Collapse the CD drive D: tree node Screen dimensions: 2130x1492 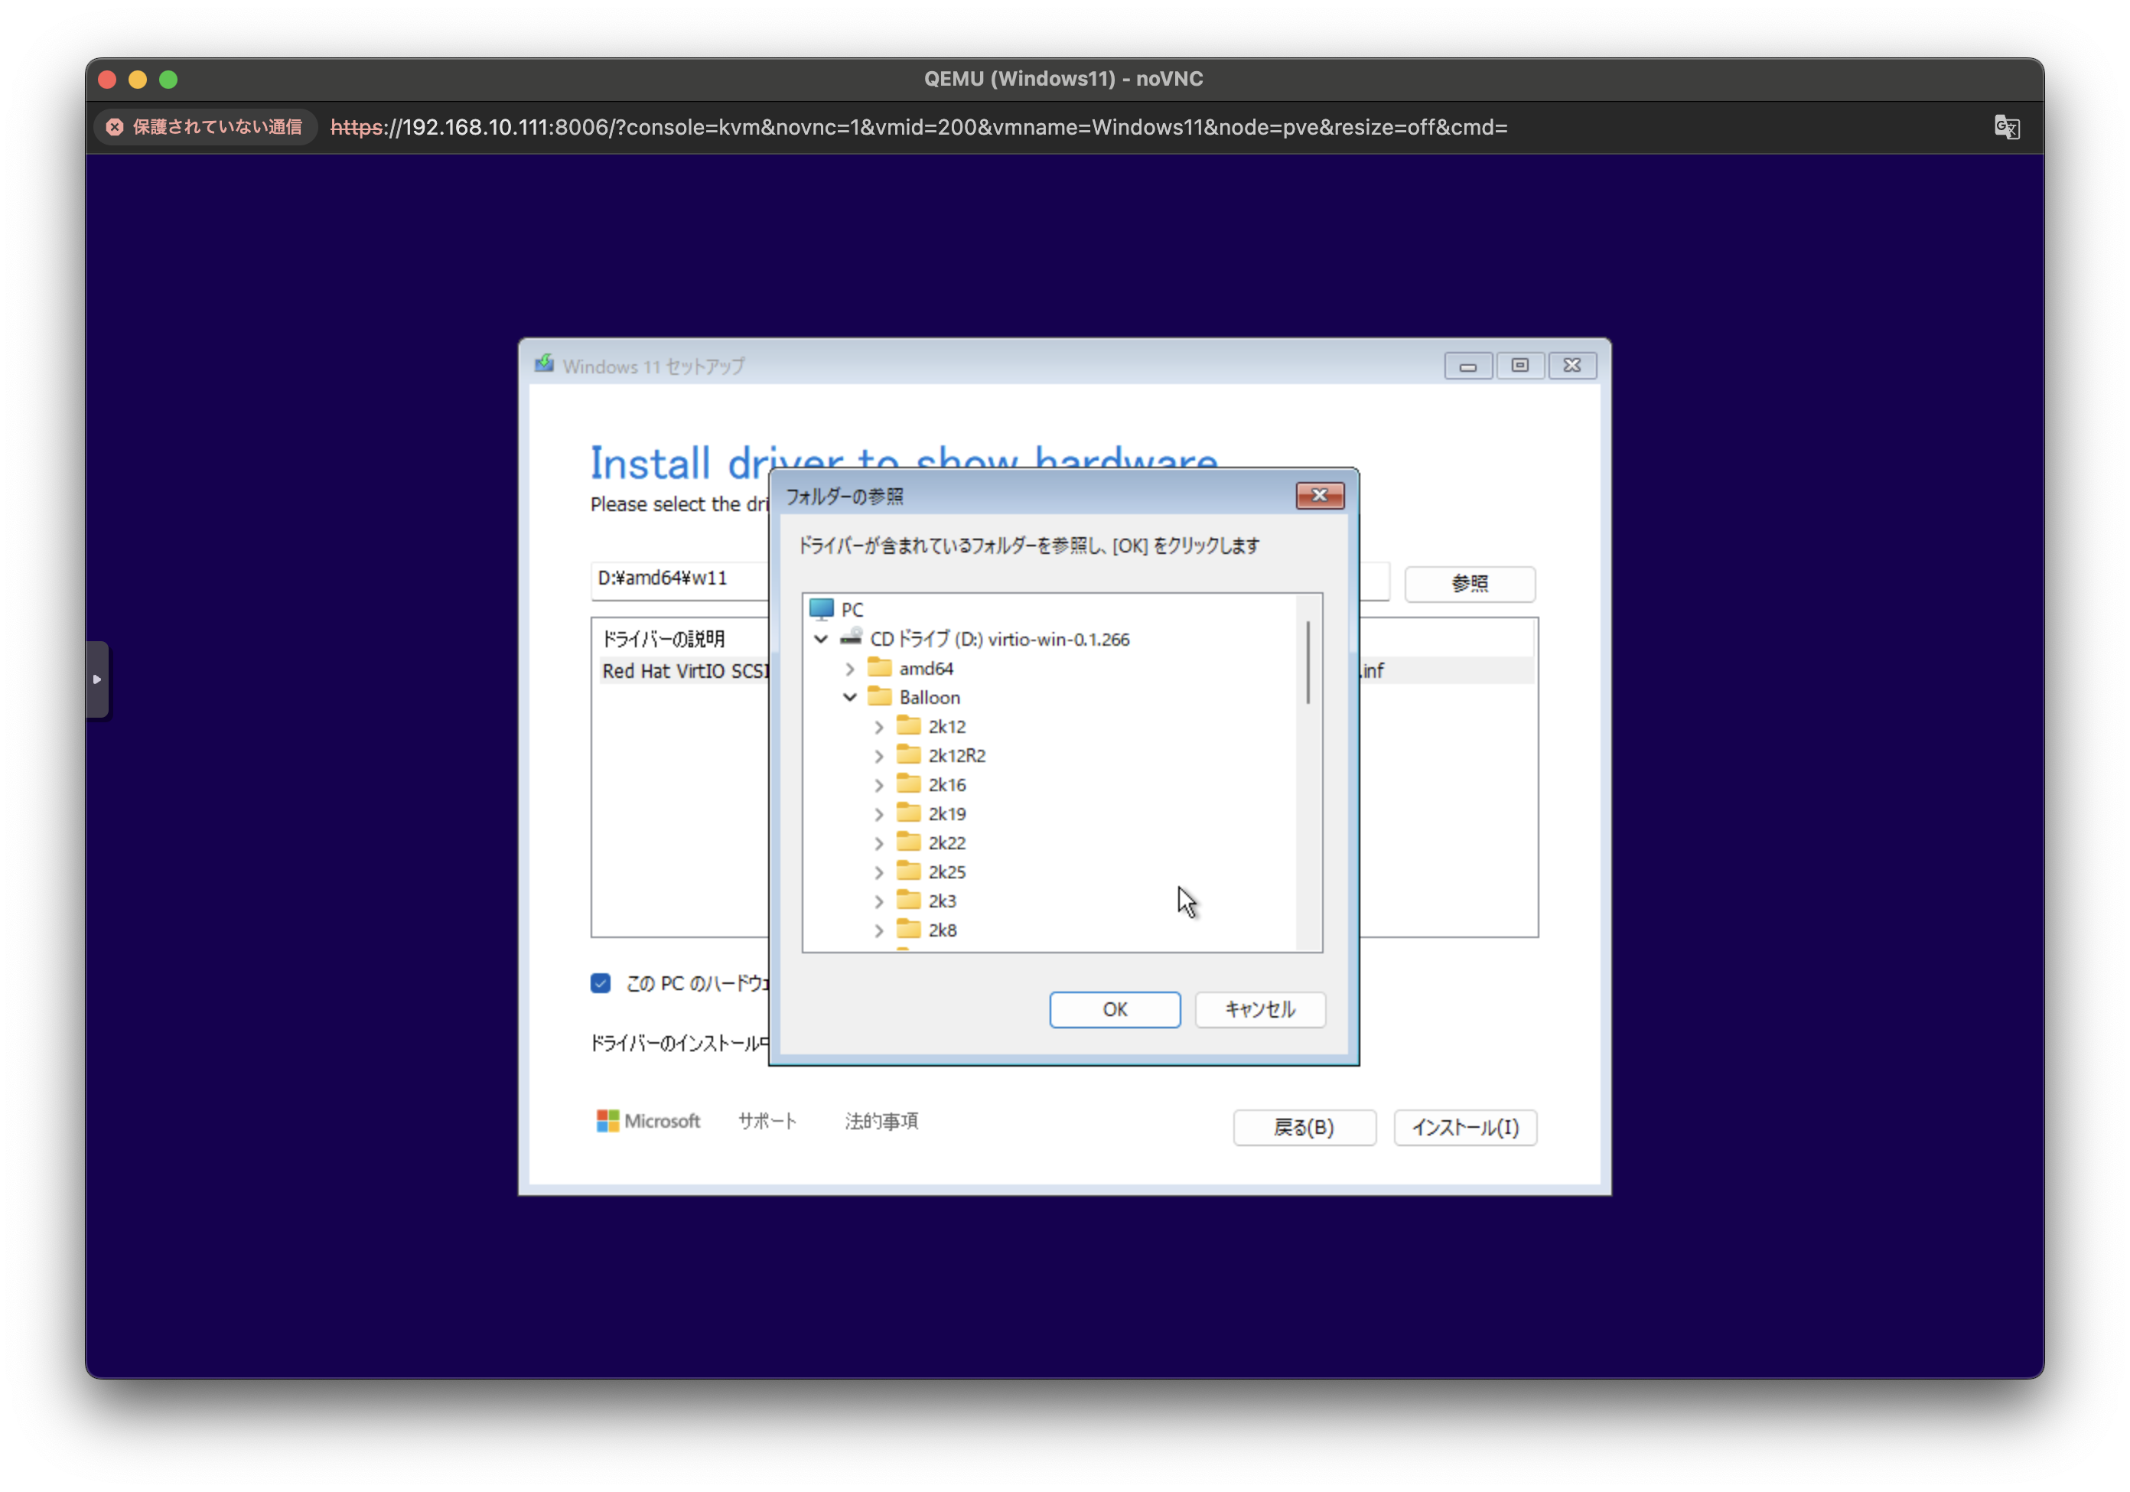pos(821,640)
